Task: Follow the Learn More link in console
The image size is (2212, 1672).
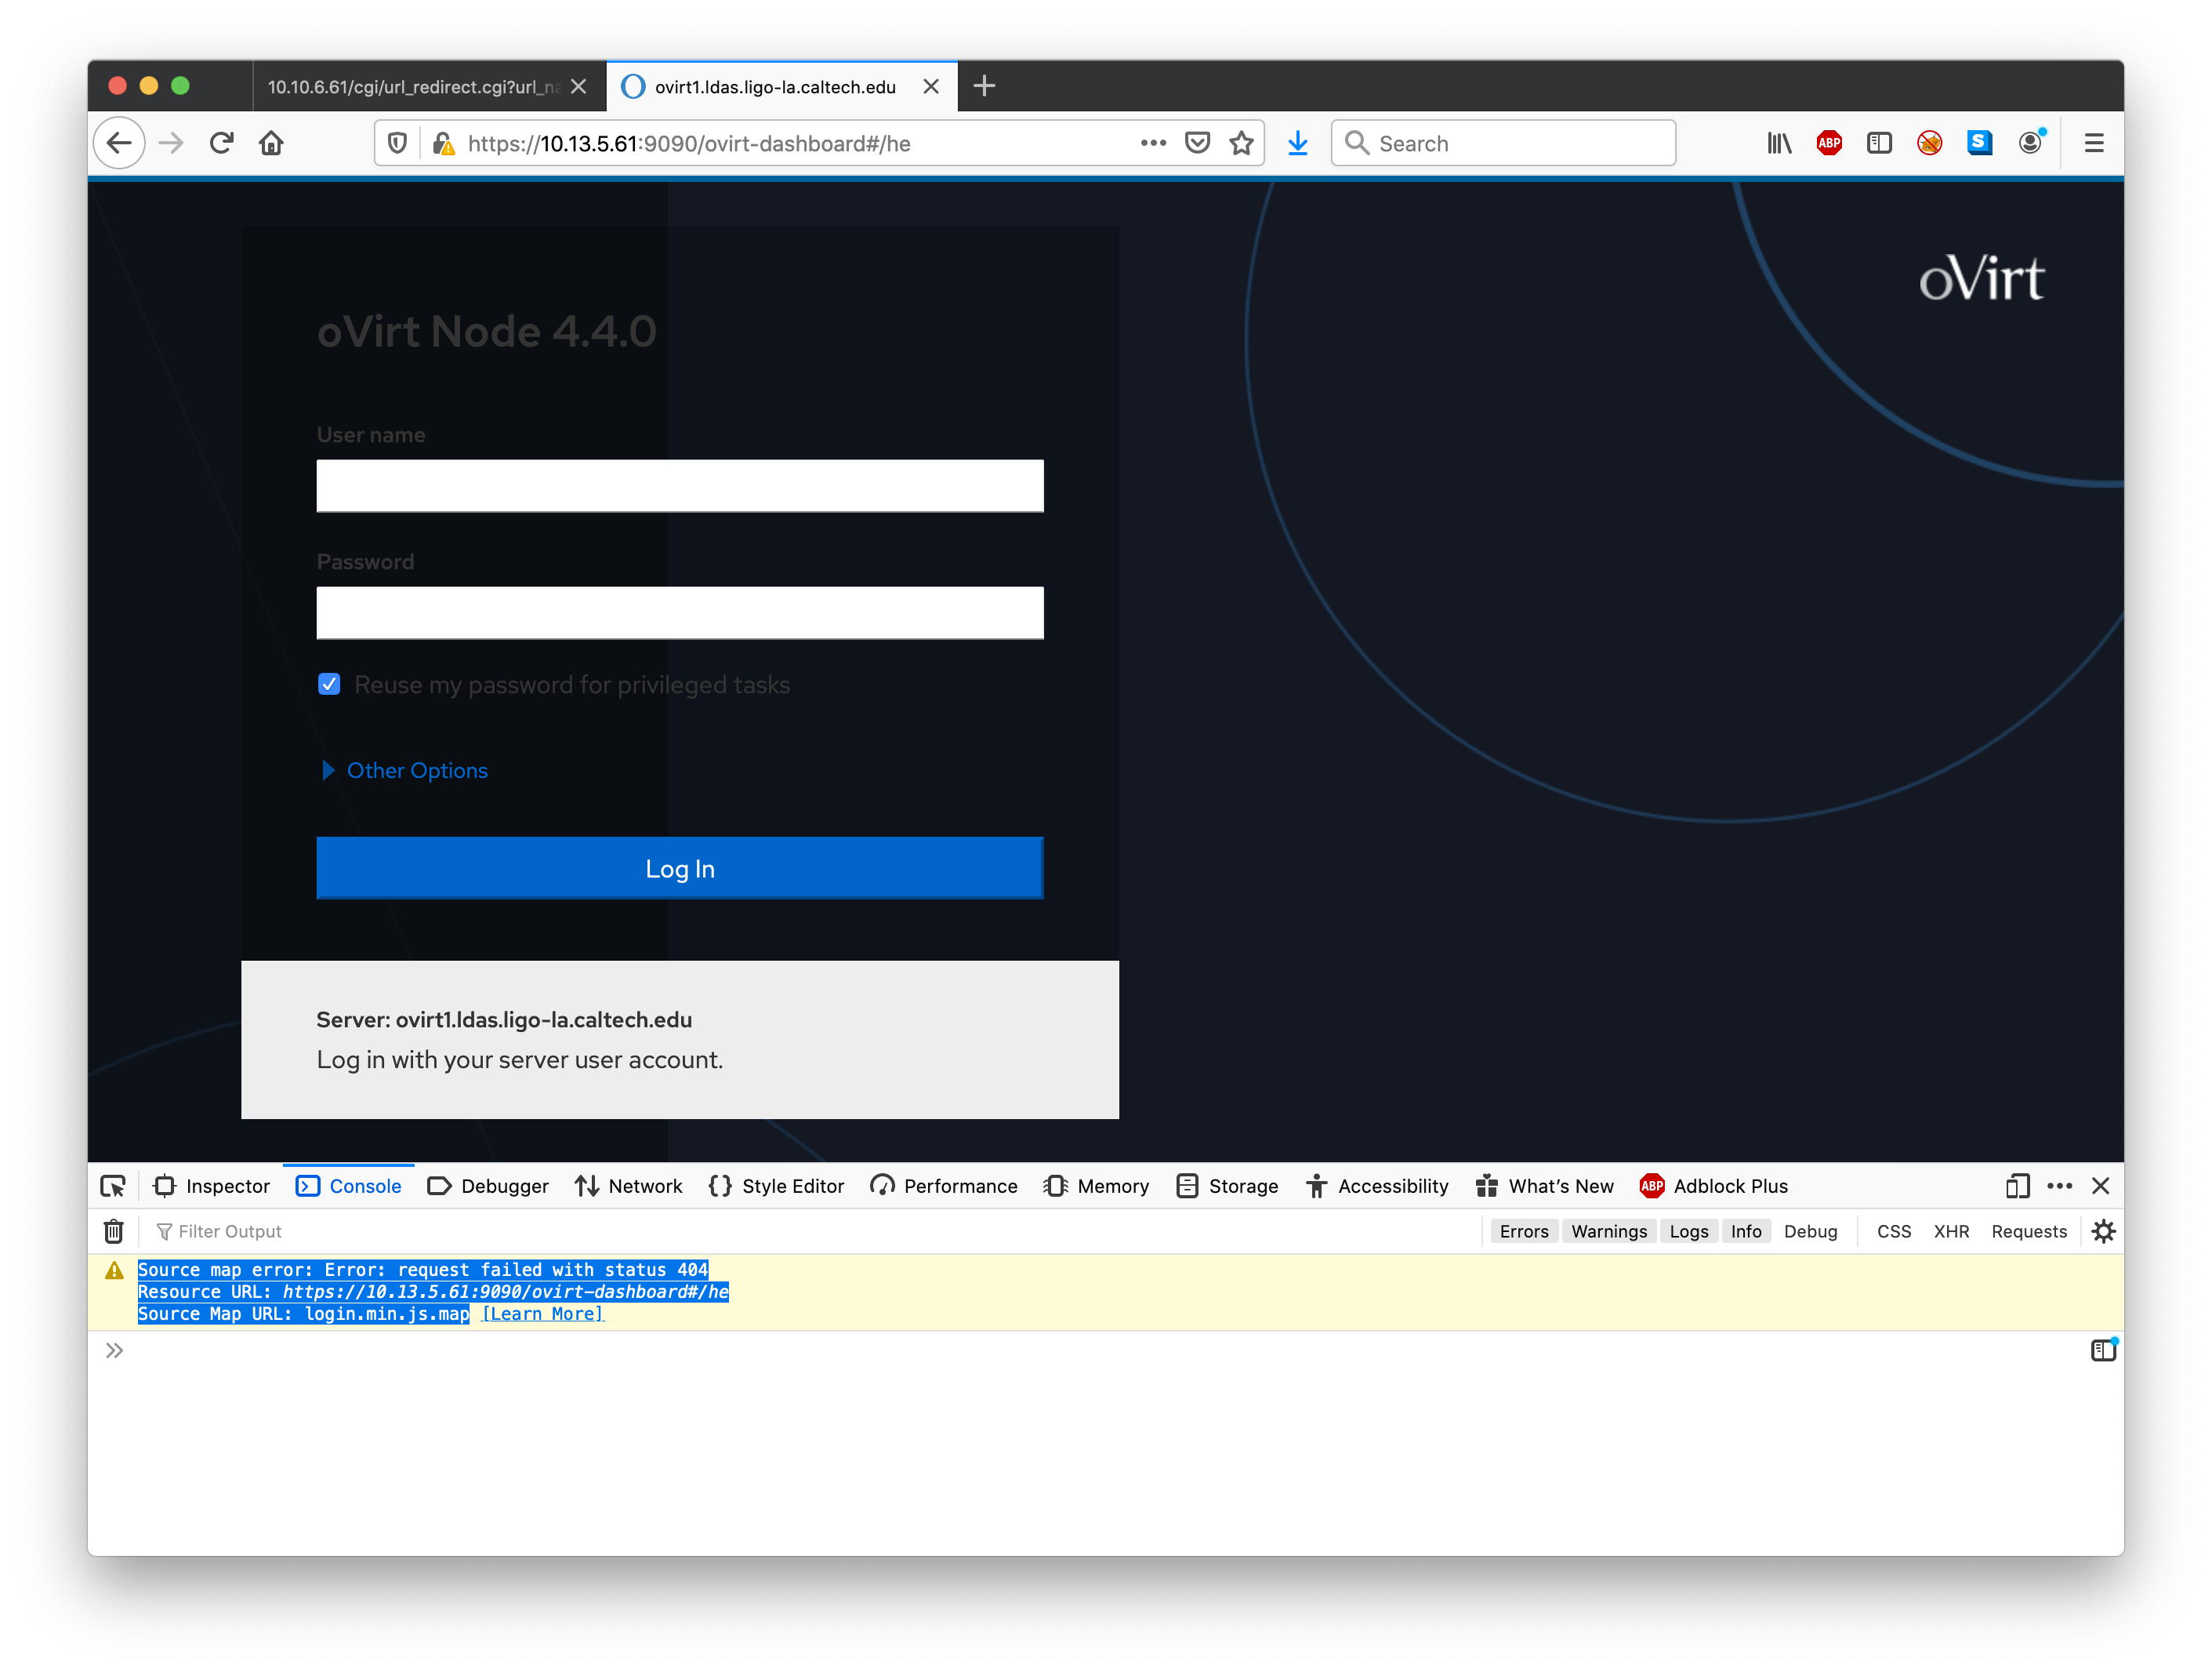Action: pos(543,1314)
